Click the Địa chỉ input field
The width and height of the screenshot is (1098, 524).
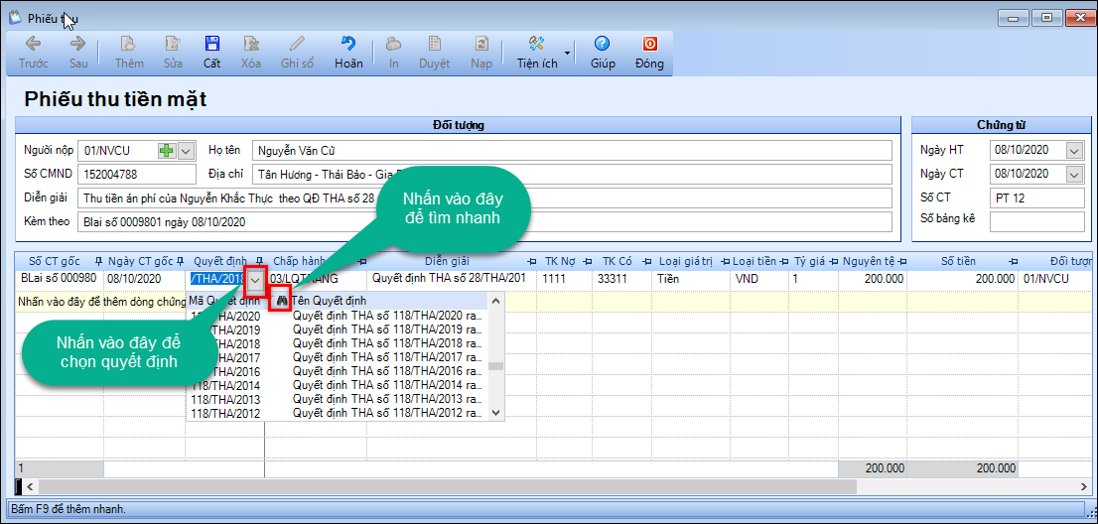click(572, 174)
